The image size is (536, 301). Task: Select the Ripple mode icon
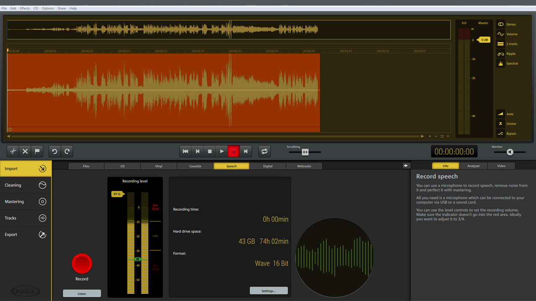pos(500,54)
